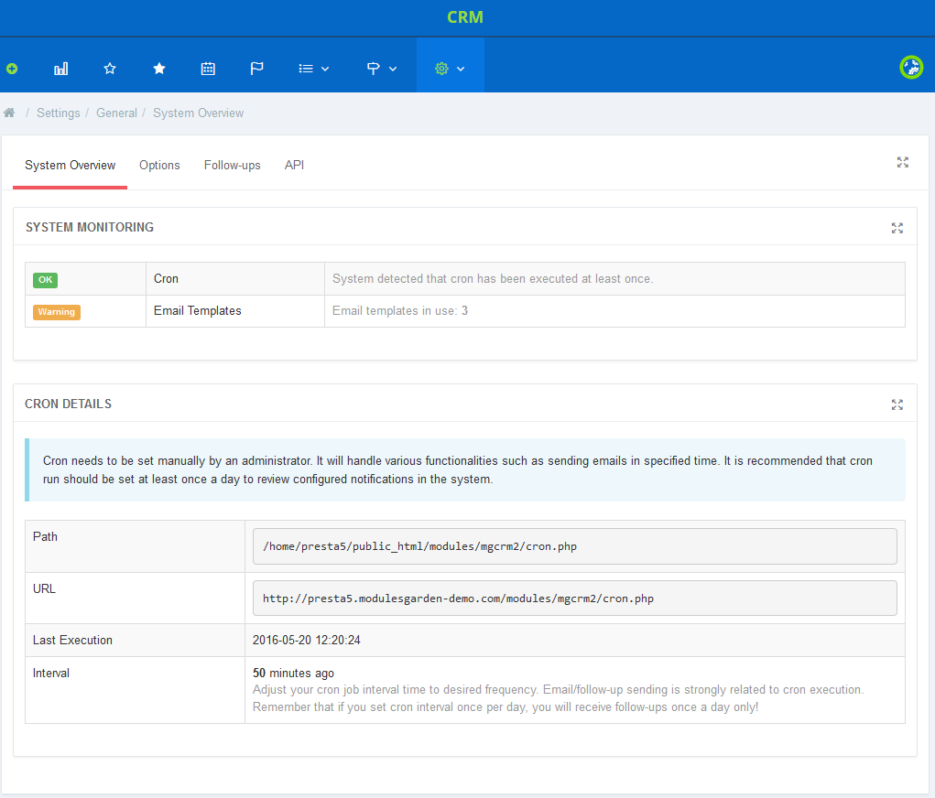Click the cron URL input field

575,598
